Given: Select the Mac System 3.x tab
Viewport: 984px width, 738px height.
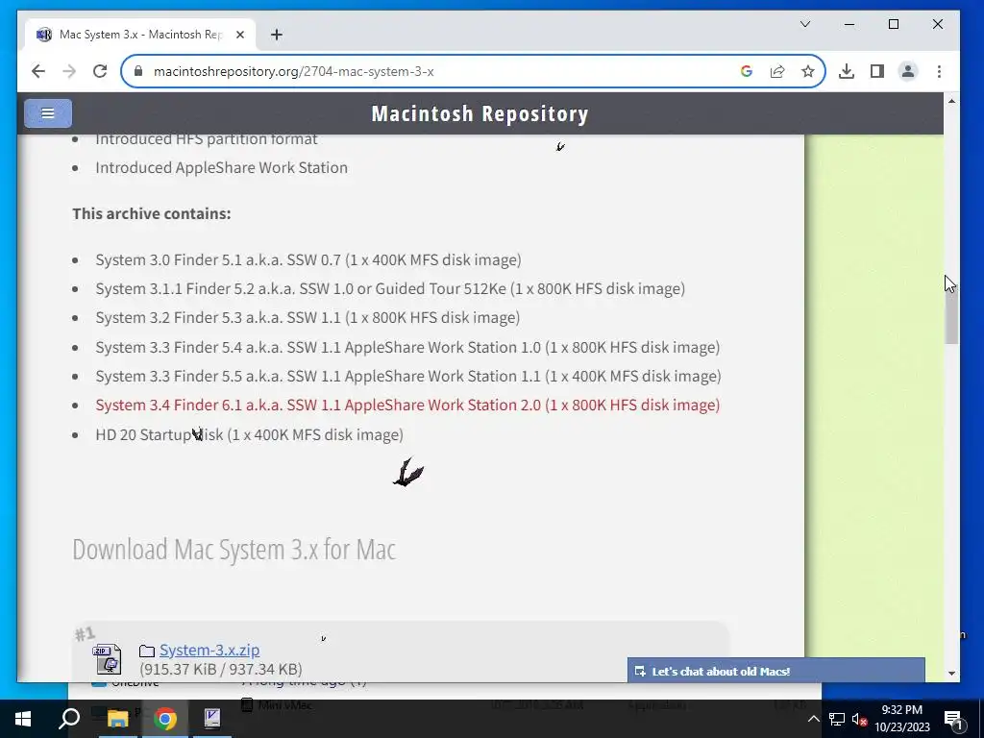Looking at the screenshot, I should point(140,35).
